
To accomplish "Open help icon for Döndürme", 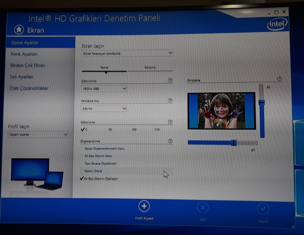I will (170, 122).
